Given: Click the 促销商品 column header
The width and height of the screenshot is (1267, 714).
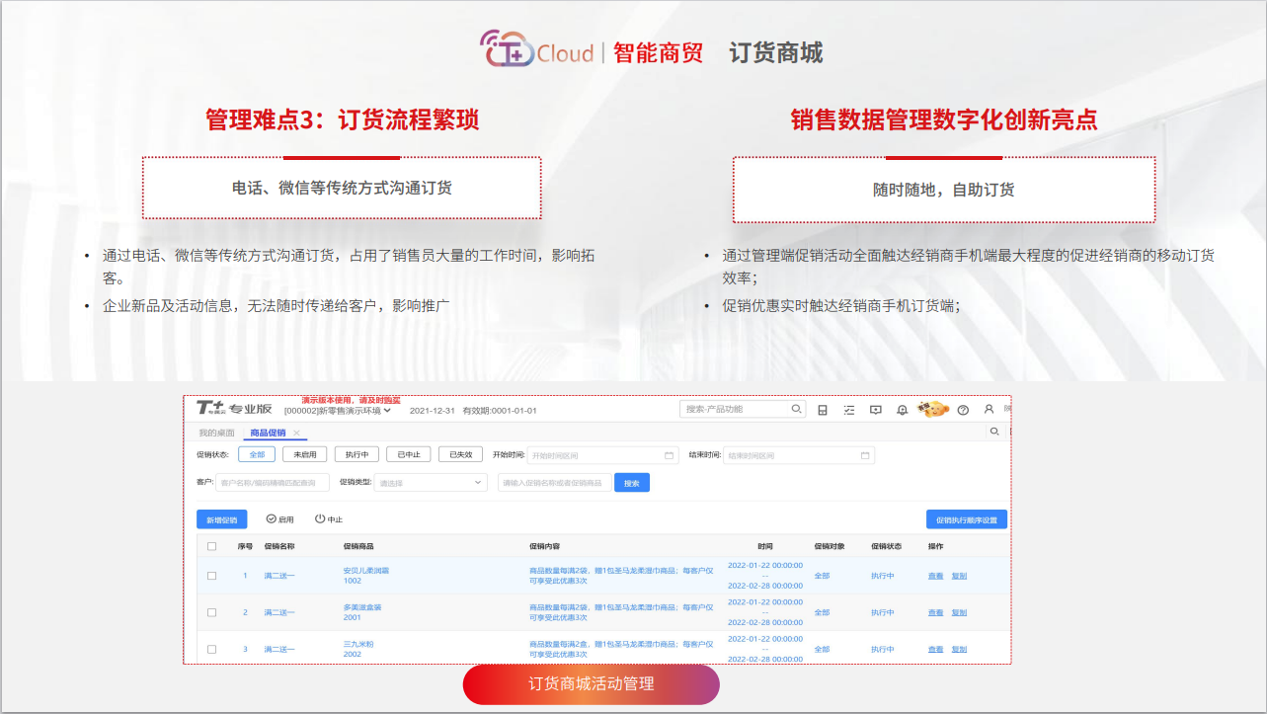Looking at the screenshot, I should pyautogui.click(x=358, y=546).
